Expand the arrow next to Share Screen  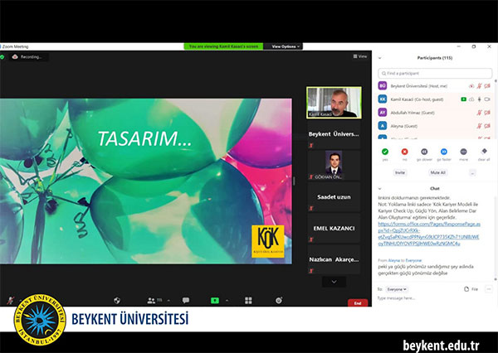click(x=227, y=300)
